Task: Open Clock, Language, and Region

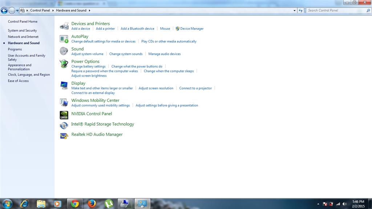Action: (29, 75)
